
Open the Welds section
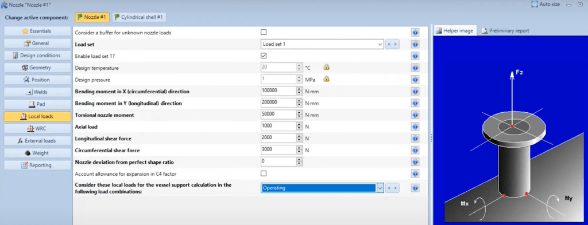tap(37, 92)
